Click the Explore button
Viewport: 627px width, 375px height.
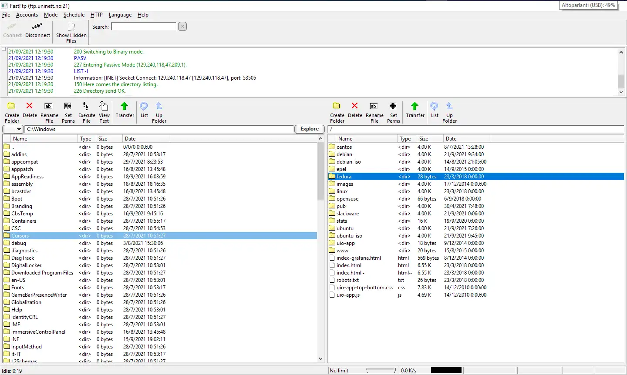tap(310, 129)
